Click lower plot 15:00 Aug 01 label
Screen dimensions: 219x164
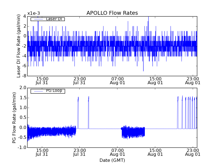click(x=155, y=152)
